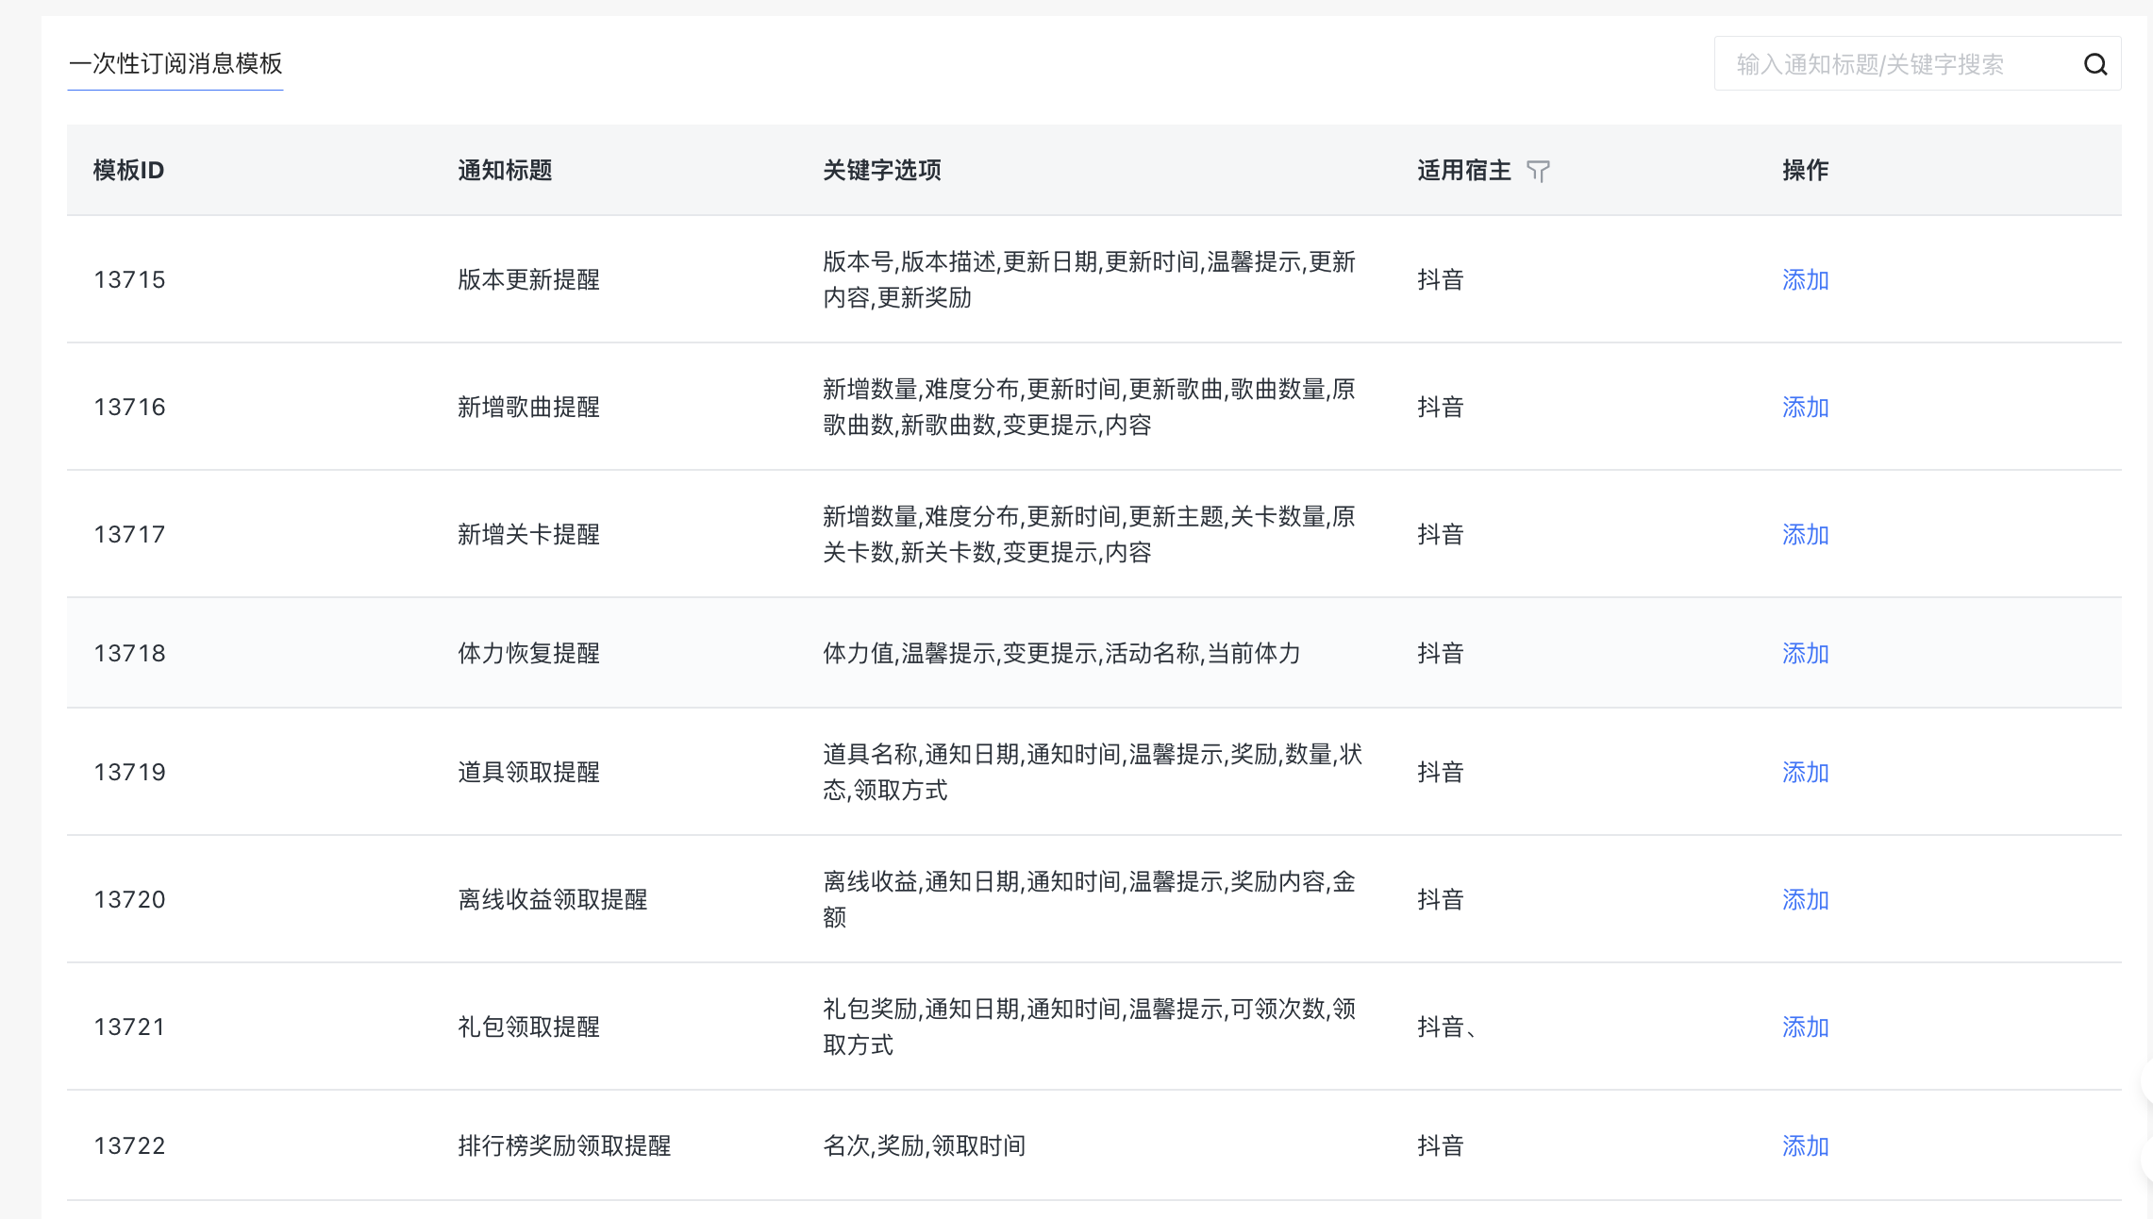The height and width of the screenshot is (1219, 2153).
Task: Select template ID 13719 cell
Action: (x=129, y=772)
